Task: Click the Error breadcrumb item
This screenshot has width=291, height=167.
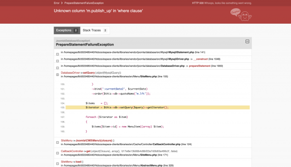Action: tap(56, 3)
